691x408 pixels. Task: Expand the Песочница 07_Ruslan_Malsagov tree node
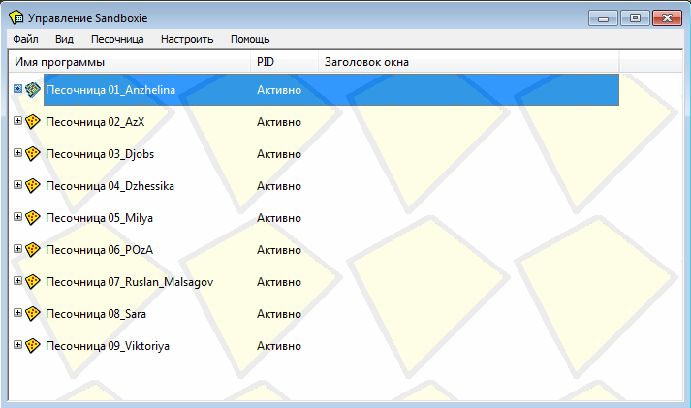[17, 281]
